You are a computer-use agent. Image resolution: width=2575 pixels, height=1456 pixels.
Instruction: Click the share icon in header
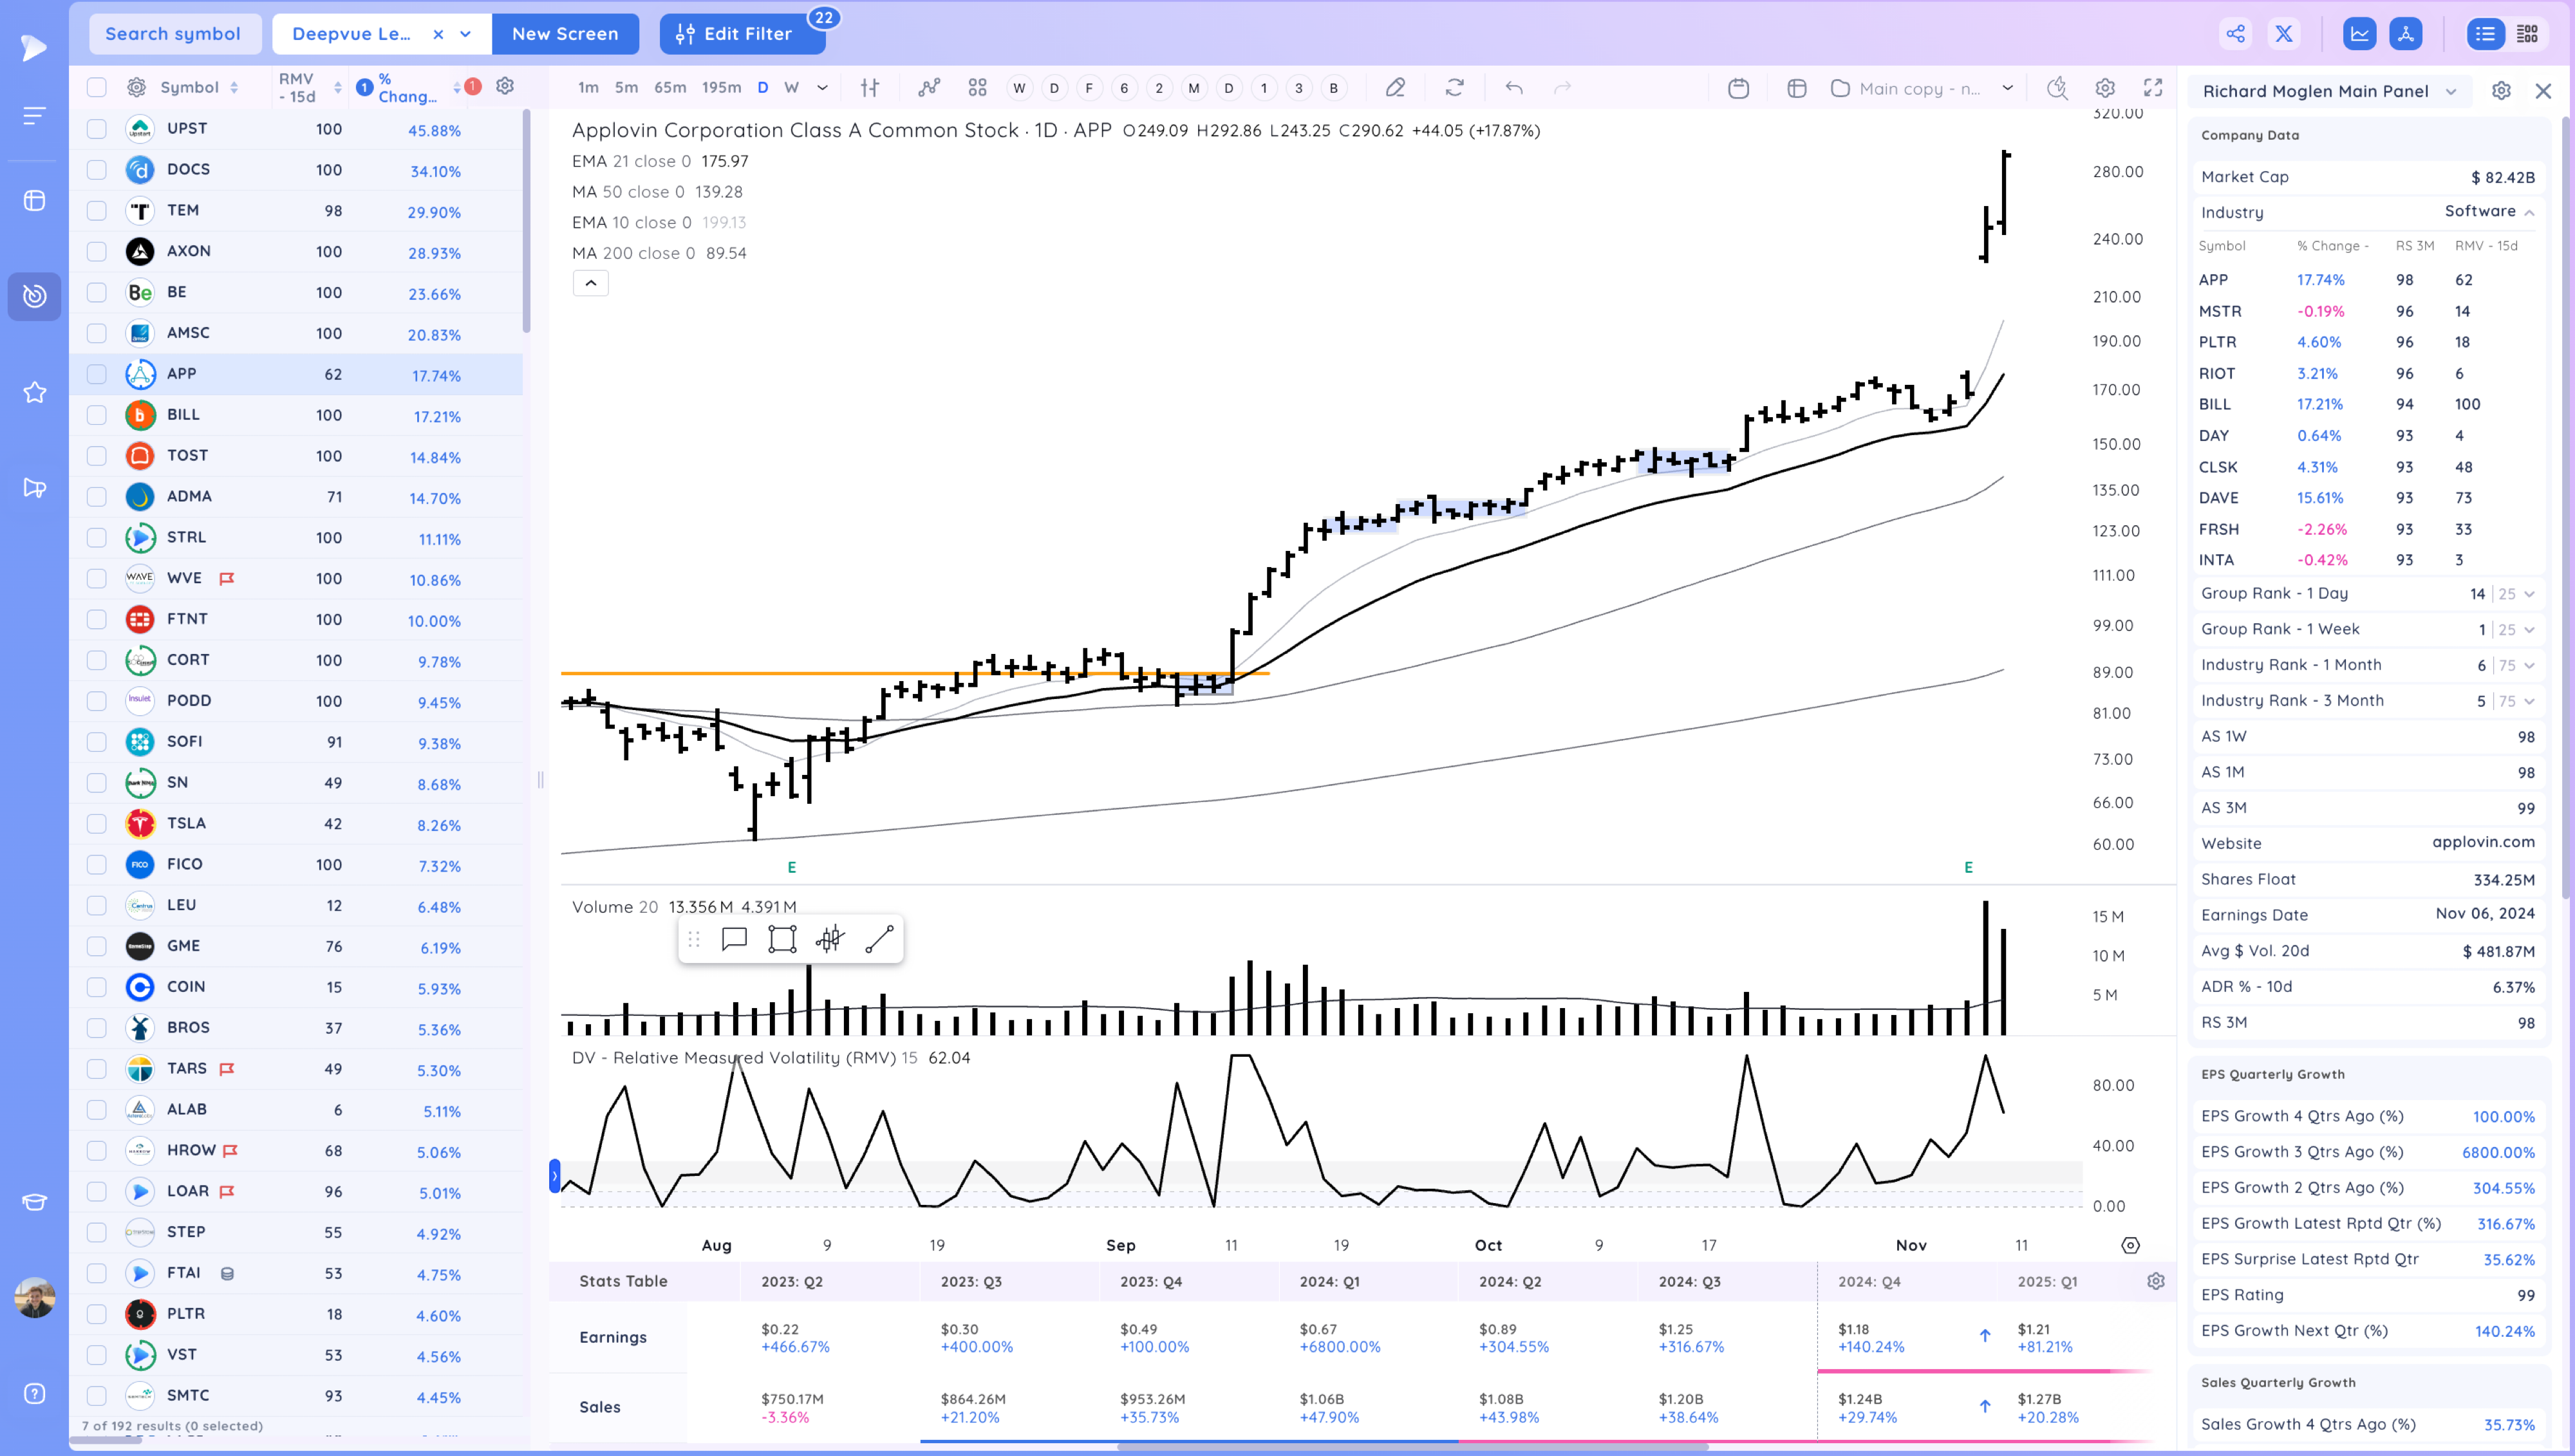click(2236, 34)
